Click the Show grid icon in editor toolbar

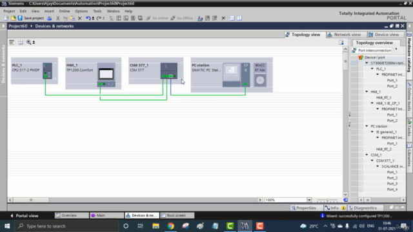click(x=21, y=42)
